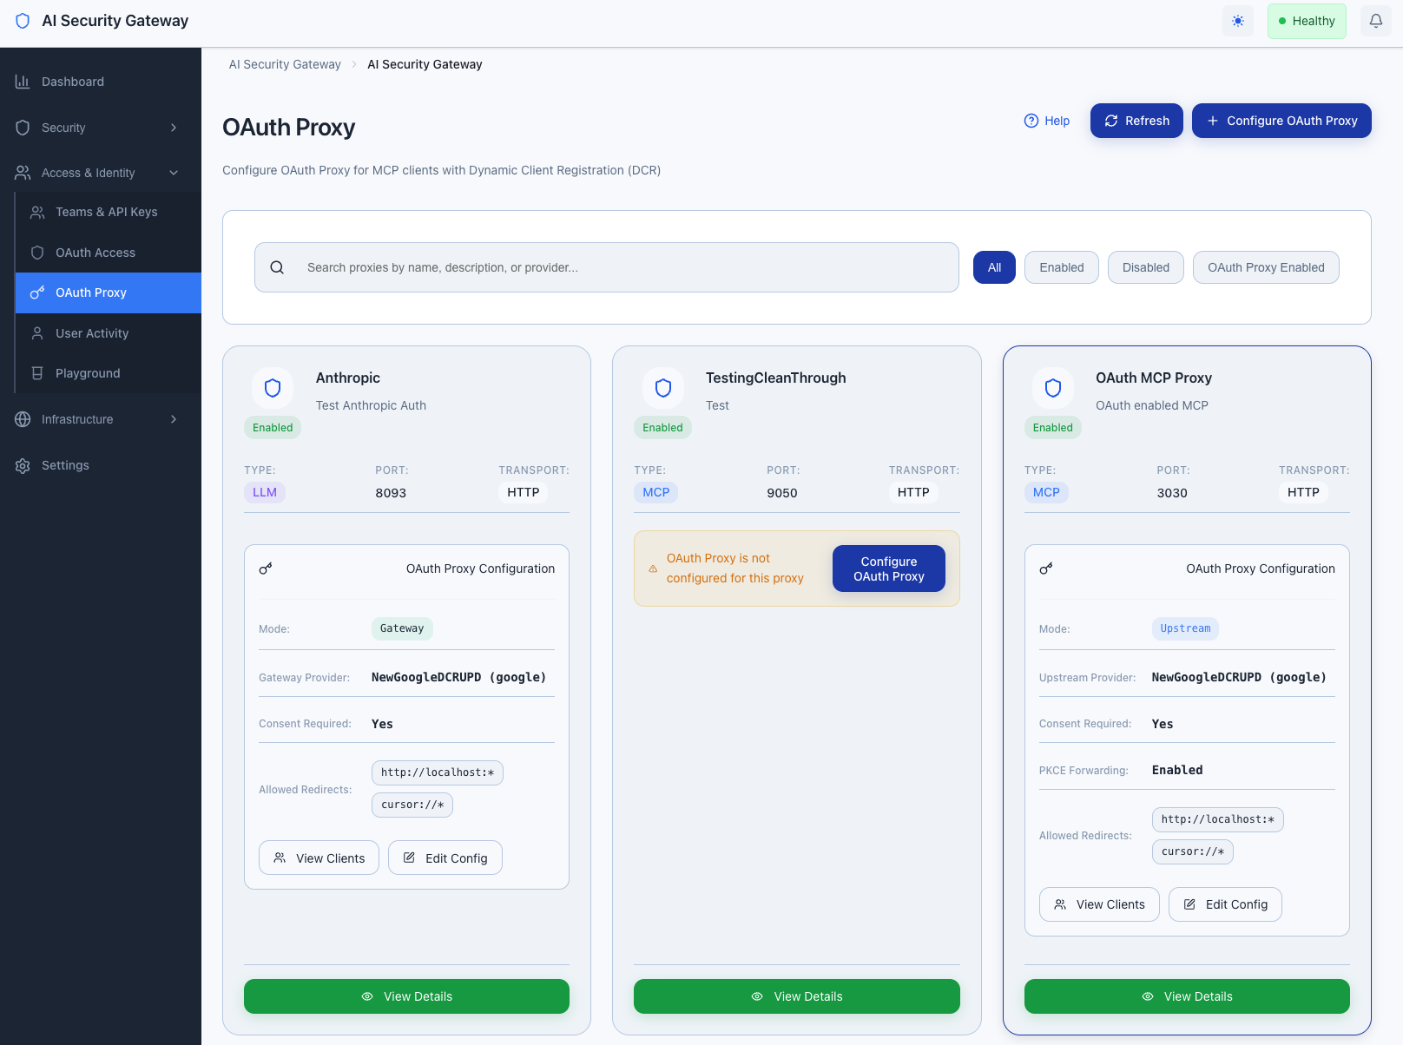1403x1045 pixels.
Task: Click the Help question mark icon
Action: point(1031,121)
